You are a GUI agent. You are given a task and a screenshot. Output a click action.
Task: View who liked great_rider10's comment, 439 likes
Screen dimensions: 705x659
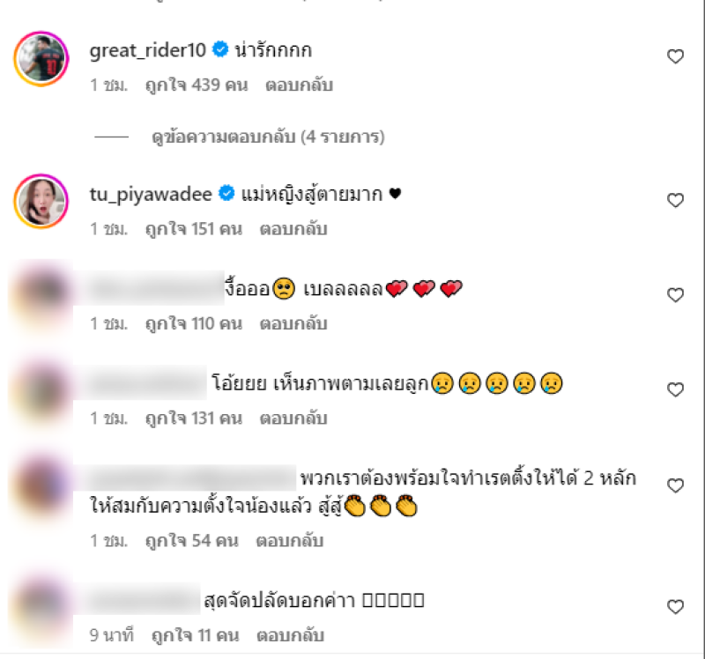tap(197, 85)
